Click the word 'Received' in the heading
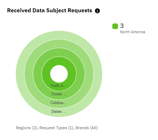This screenshot has width=158, height=140. (x=19, y=10)
